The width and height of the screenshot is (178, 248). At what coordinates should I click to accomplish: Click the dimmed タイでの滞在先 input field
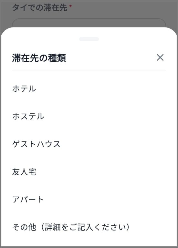click(89, 23)
